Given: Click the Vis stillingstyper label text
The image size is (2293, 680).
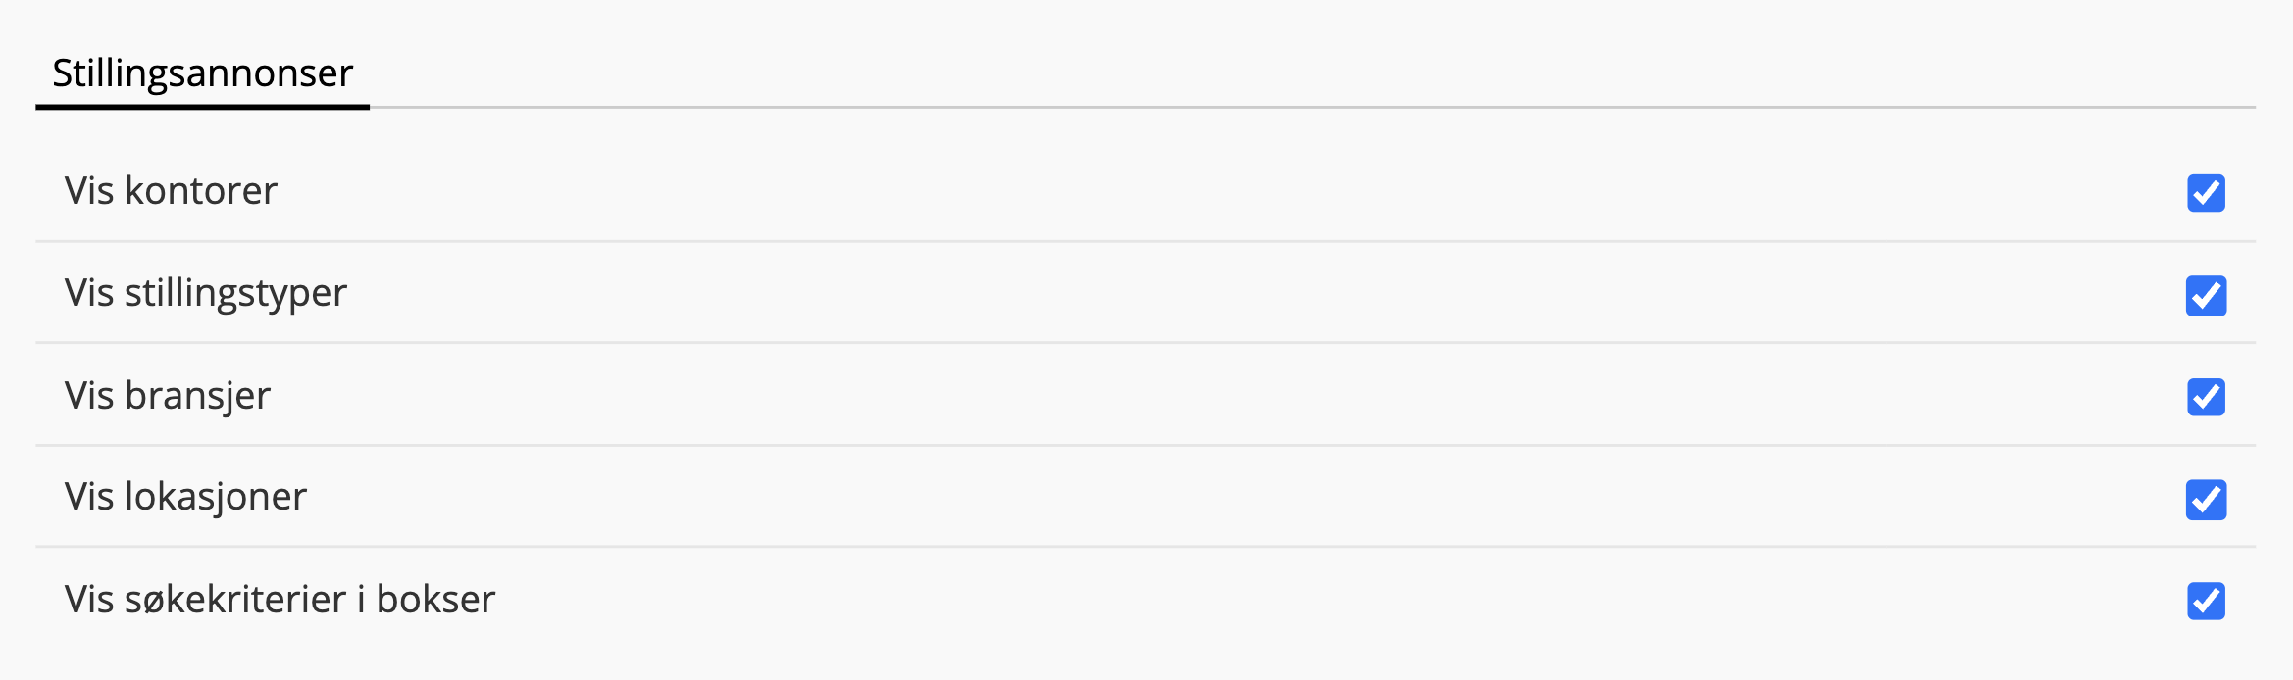Looking at the screenshot, I should point(206,293).
